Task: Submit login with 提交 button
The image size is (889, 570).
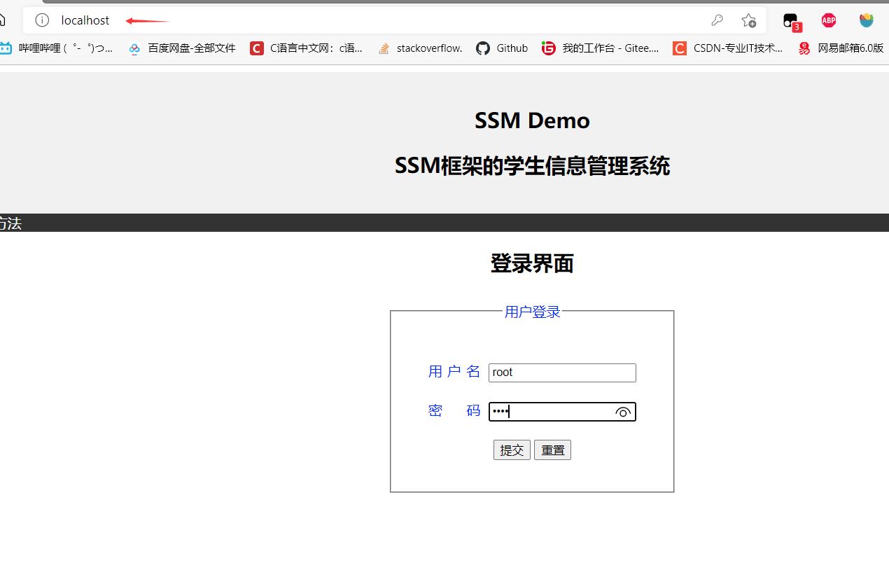Action: coord(512,450)
